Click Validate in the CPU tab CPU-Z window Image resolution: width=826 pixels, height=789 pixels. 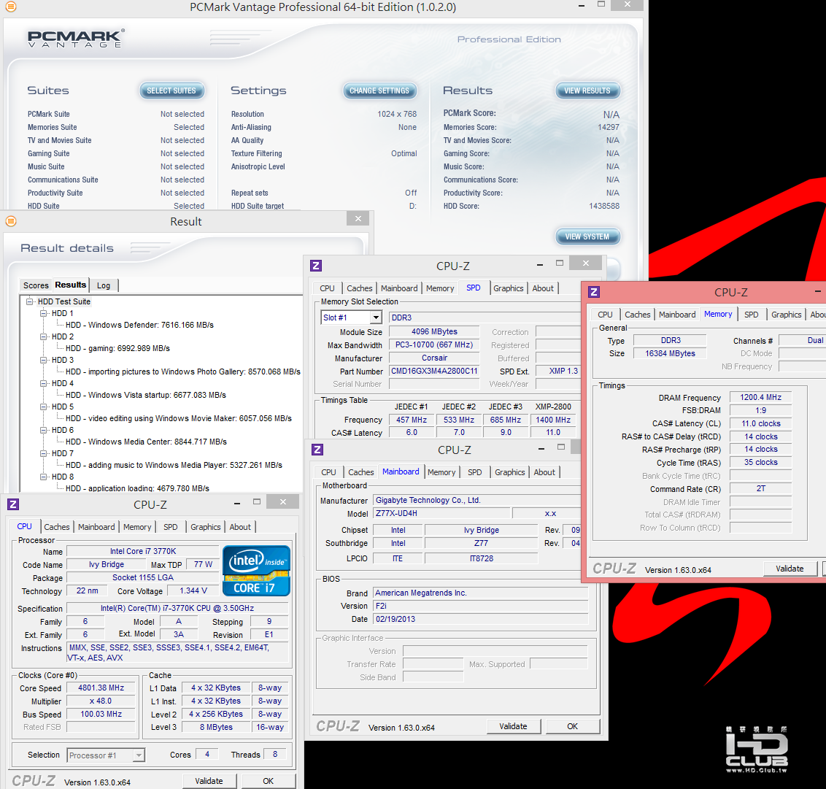pyautogui.click(x=209, y=781)
